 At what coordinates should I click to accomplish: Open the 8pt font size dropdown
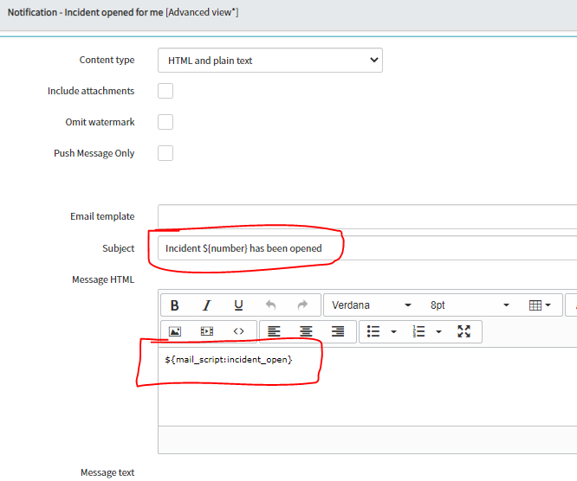[470, 305]
